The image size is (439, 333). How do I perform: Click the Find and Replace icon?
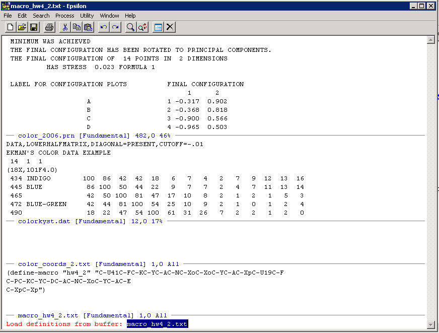[142, 27]
